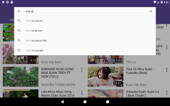Screen dimensions: 170x106
Task: Click magnifier icon beside 'mat troi cua em'
Action: coord(19,21)
